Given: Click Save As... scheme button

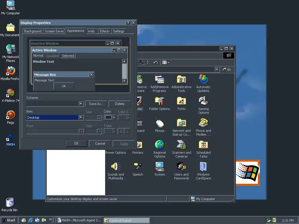Looking at the screenshot, I should point(96,104).
